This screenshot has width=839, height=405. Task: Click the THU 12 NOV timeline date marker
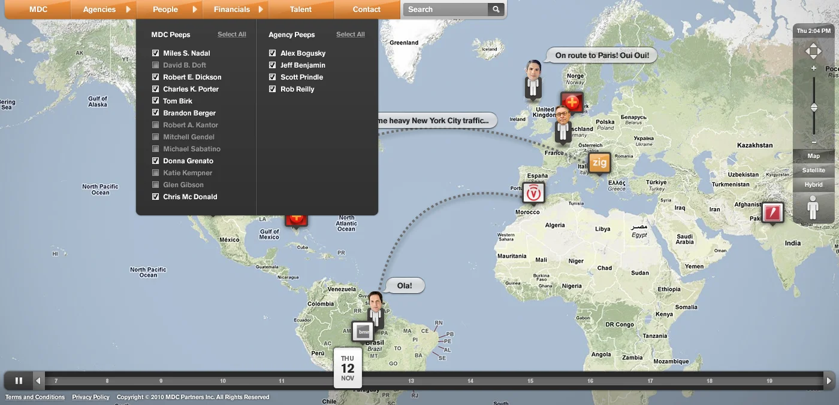(x=348, y=368)
